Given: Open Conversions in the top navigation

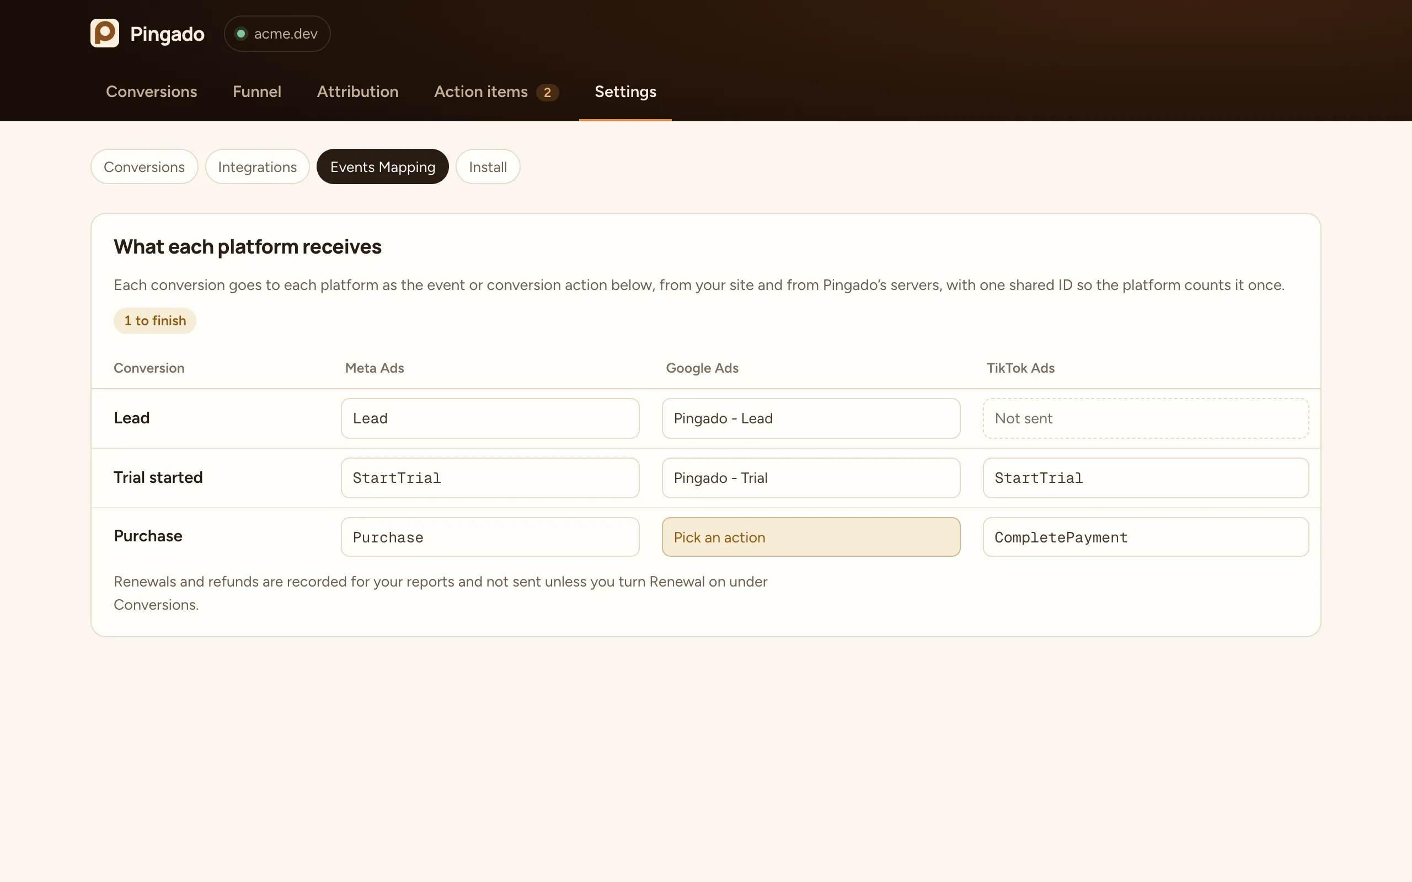Looking at the screenshot, I should click(152, 92).
